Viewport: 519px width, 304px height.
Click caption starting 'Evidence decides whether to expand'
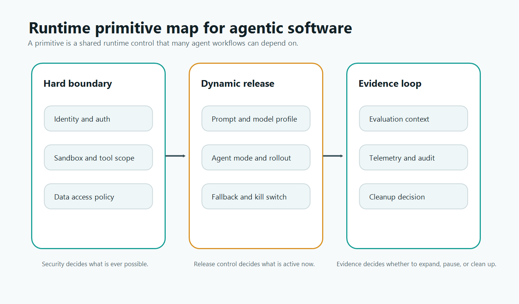(x=416, y=264)
